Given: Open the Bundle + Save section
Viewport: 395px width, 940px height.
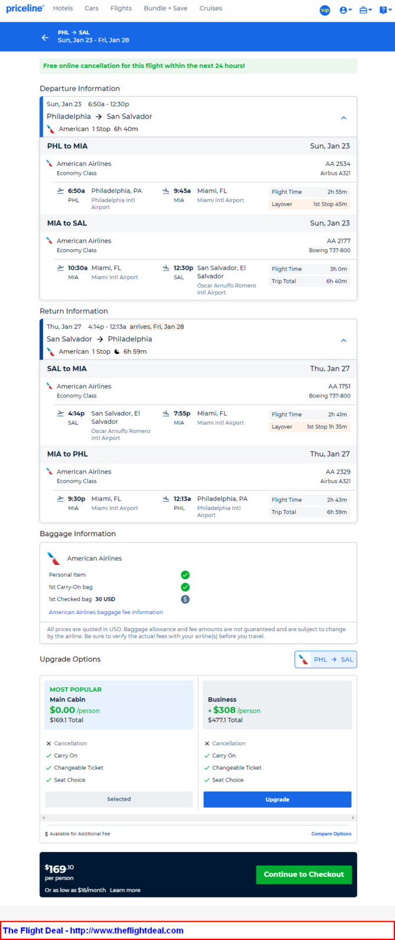Looking at the screenshot, I should [166, 8].
